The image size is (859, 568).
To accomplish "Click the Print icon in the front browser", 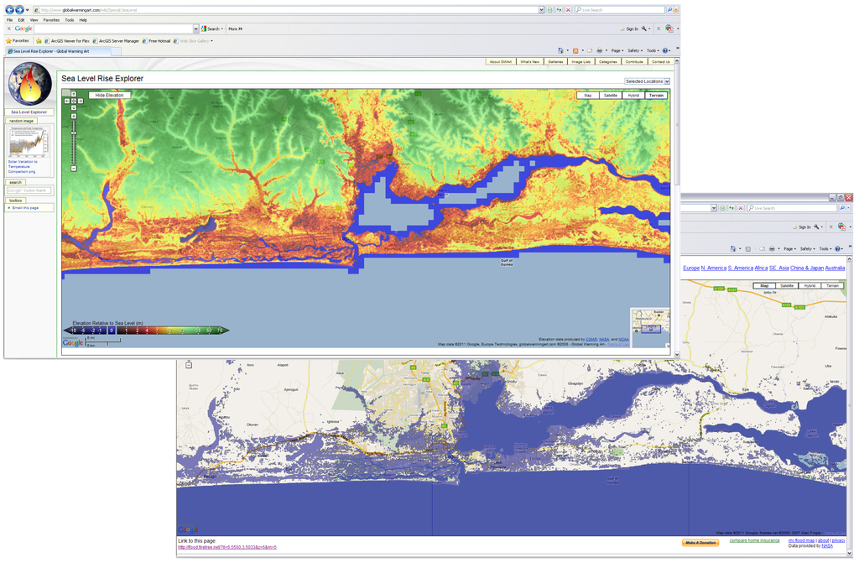I will click(x=599, y=50).
